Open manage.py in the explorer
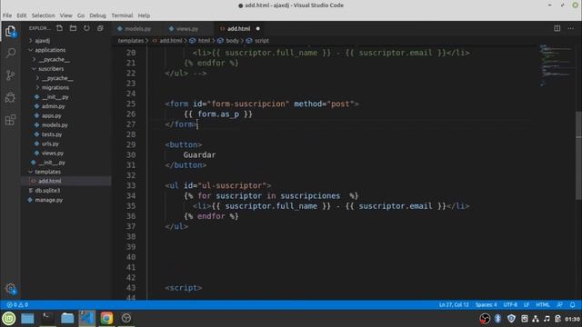Viewport: 582px width, 327px height. point(48,200)
